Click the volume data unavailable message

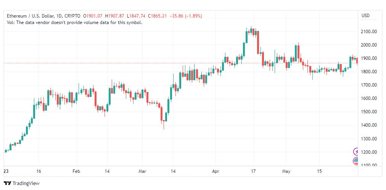click(75, 23)
